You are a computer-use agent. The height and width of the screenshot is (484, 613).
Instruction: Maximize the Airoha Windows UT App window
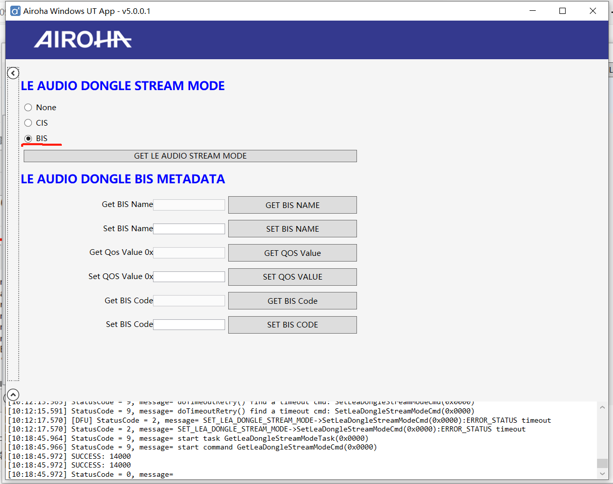563,11
